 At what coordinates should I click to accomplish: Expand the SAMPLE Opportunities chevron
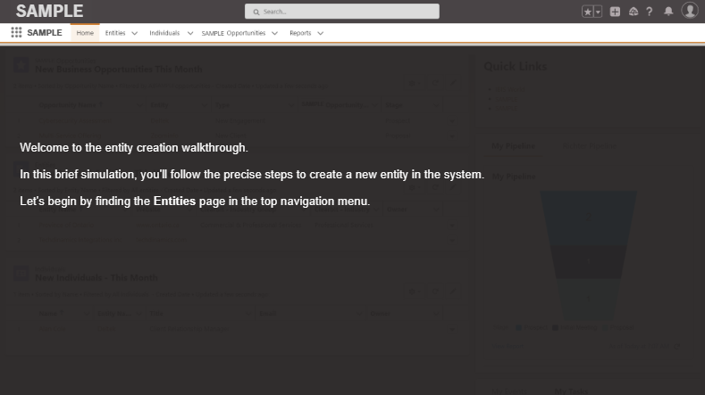(x=274, y=33)
